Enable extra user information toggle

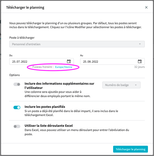[x=17, y=84]
